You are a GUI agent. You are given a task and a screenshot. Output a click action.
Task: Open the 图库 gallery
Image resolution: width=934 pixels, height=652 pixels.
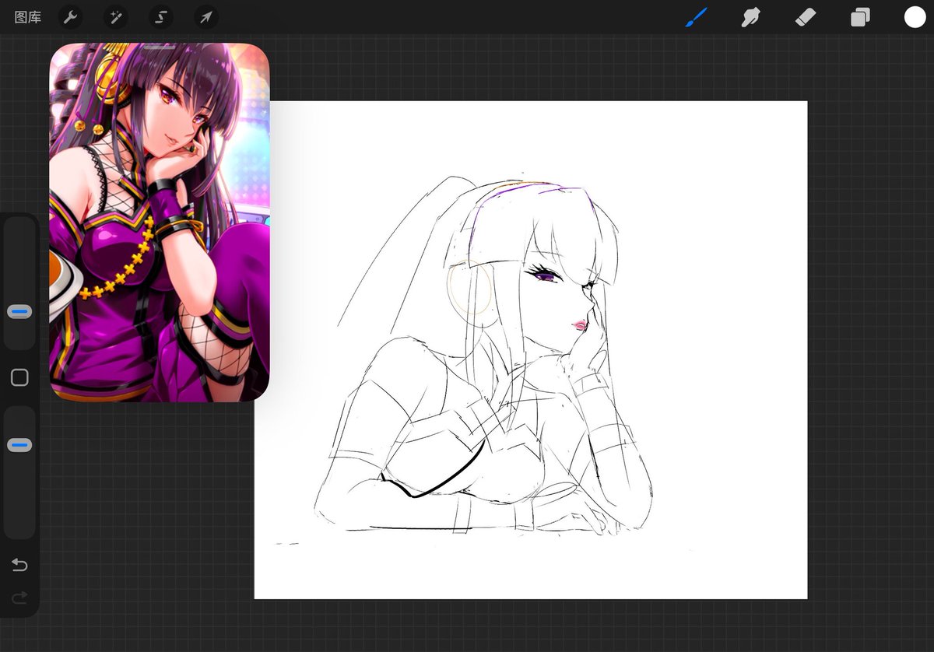coord(28,17)
